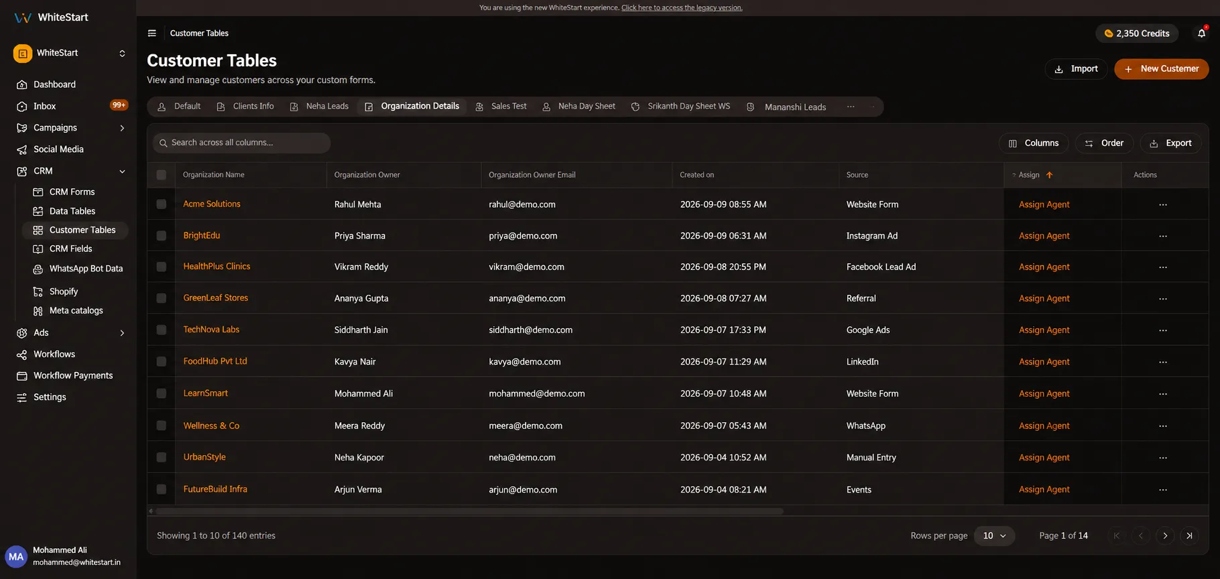Open the rows per page dropdown
The width and height of the screenshot is (1220, 579).
point(994,535)
